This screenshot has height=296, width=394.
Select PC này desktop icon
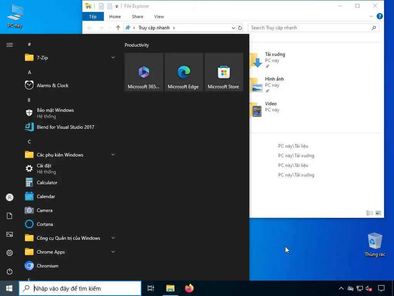[15, 16]
